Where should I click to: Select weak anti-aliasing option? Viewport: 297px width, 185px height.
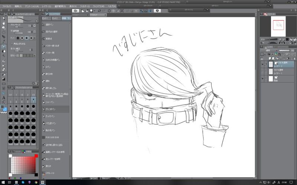pos(22,38)
